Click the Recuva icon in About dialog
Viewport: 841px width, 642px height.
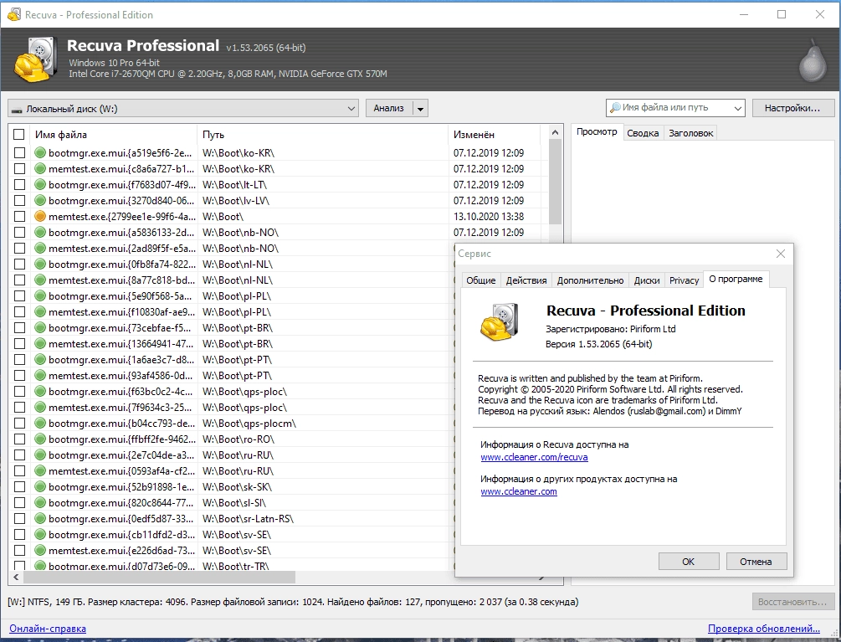[500, 321]
